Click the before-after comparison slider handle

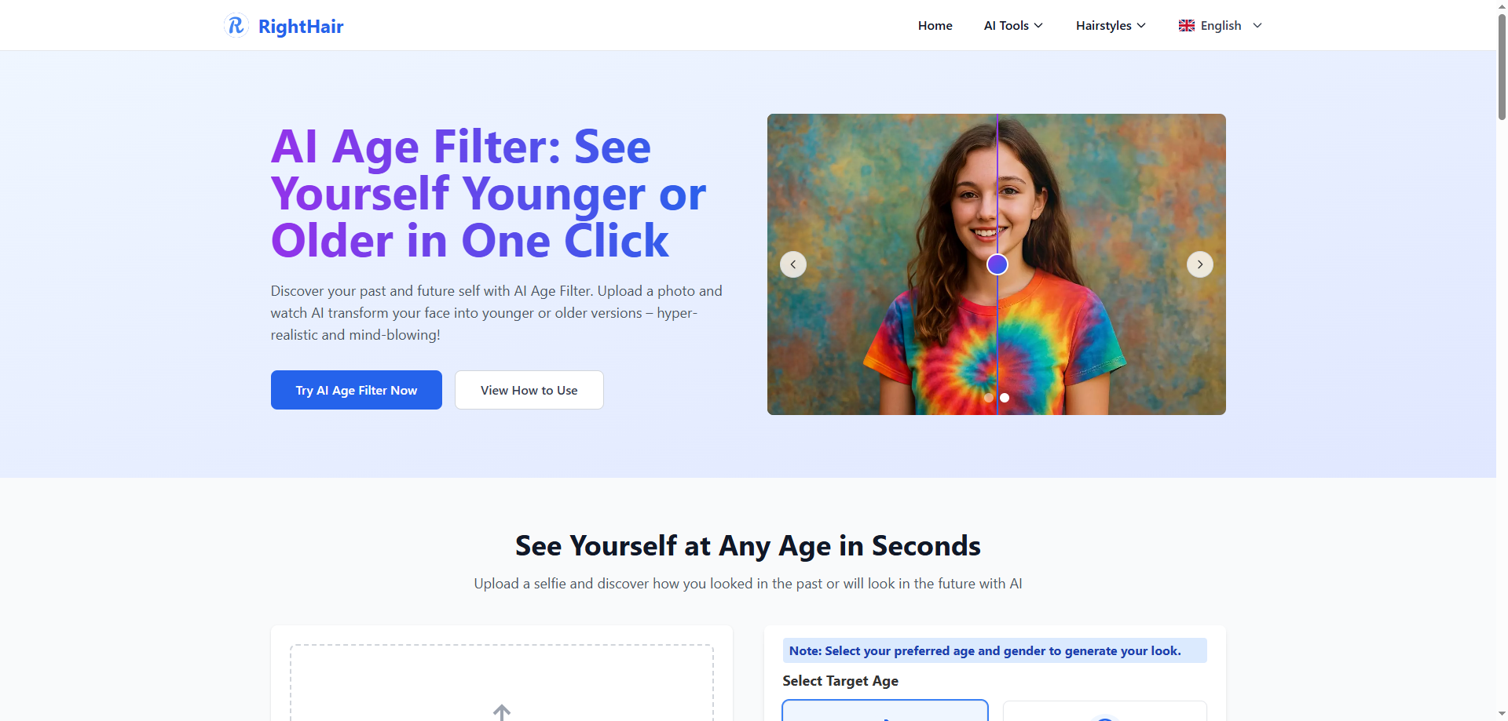coord(997,264)
